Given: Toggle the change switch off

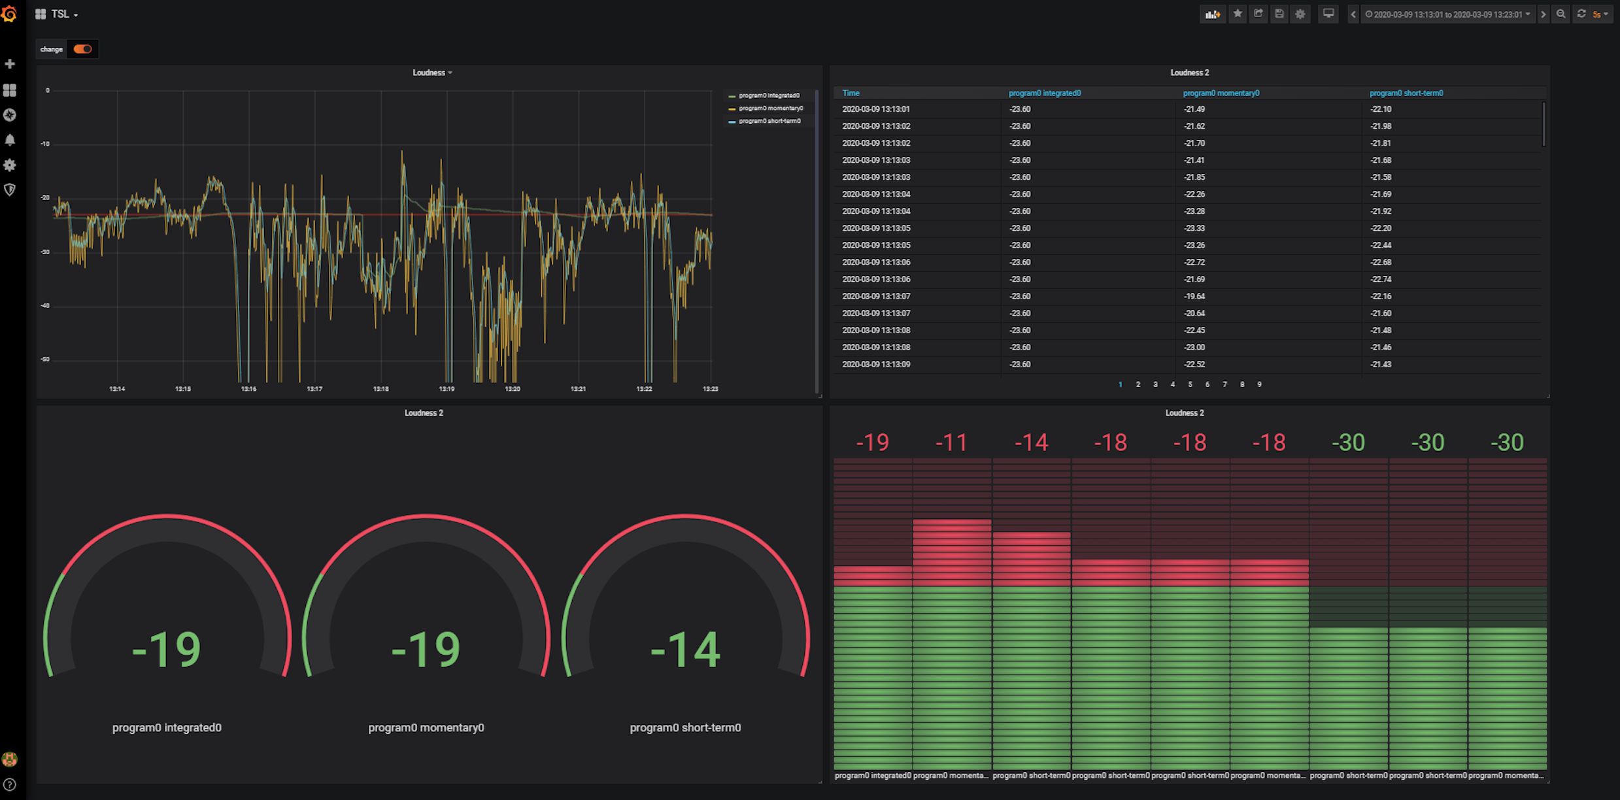Looking at the screenshot, I should coord(82,48).
